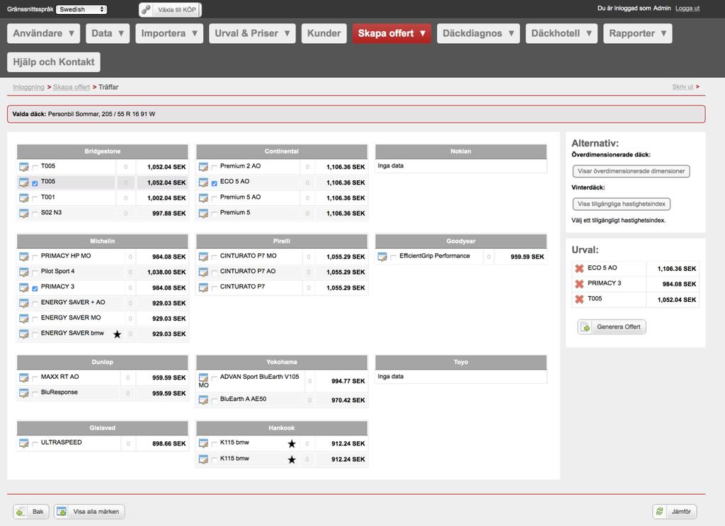
Task: Open details icon for ADVAN Sport BluEarth V105
Action: tap(203, 378)
